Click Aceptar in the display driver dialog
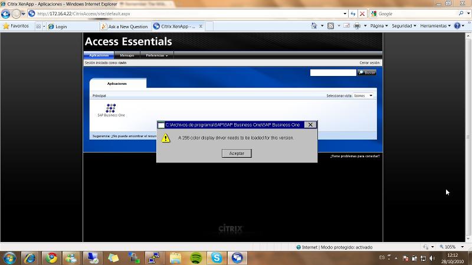This screenshot has height=265, width=472. tap(237, 153)
